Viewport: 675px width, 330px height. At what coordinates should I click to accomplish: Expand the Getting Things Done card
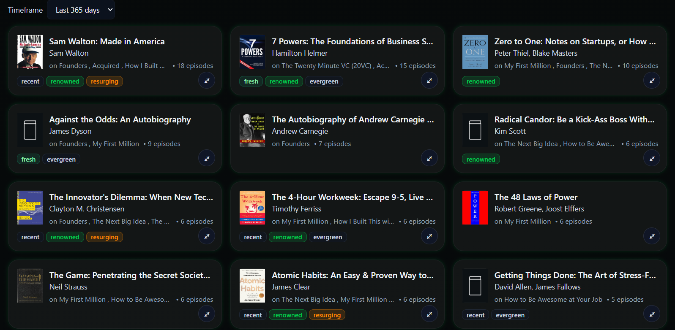pos(652,314)
